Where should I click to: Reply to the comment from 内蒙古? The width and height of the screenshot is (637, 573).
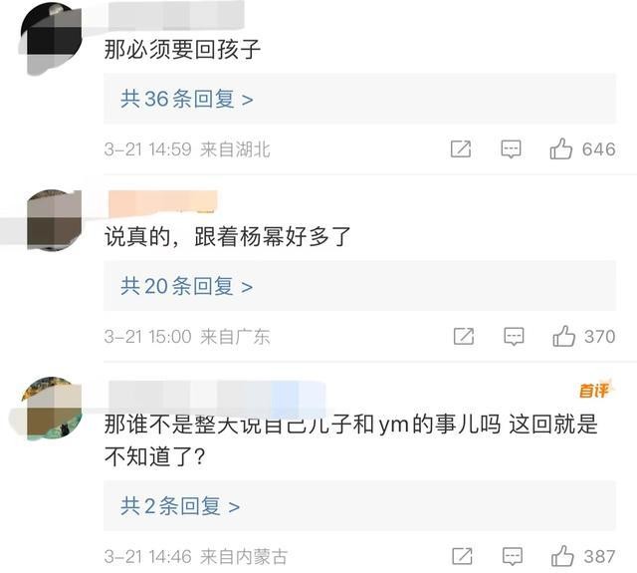[511, 556]
